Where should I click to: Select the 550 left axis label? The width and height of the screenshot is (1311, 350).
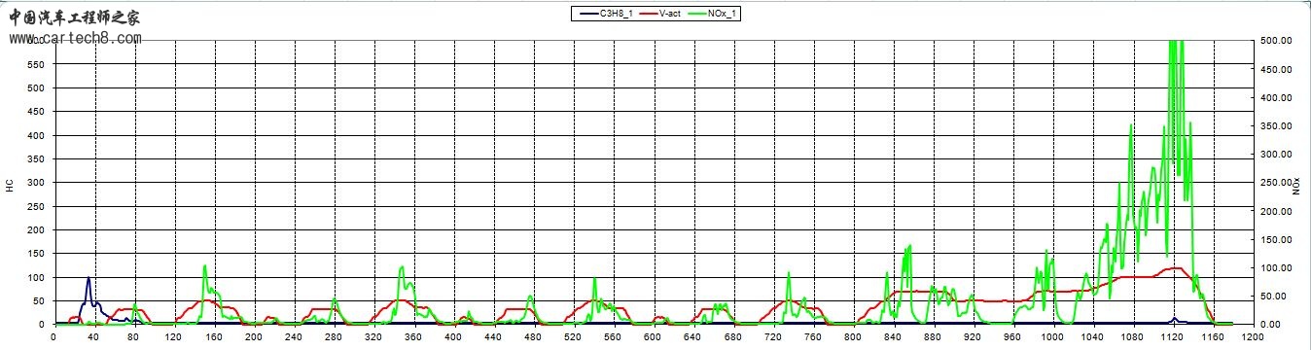36,64
